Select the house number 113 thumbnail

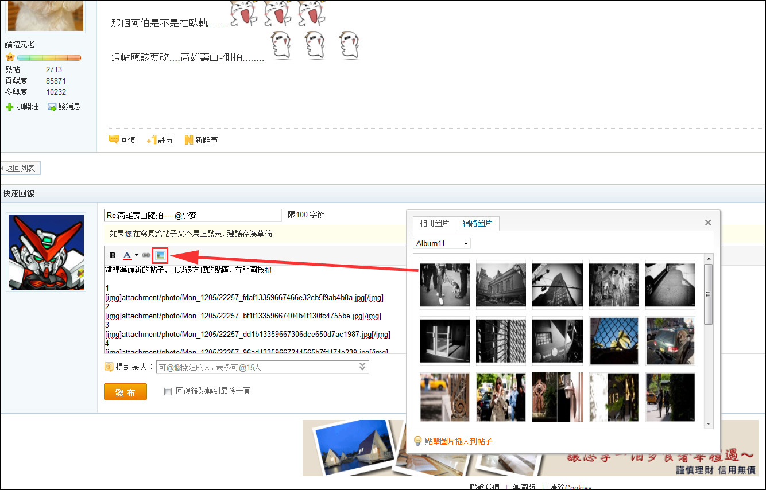[x=614, y=397]
